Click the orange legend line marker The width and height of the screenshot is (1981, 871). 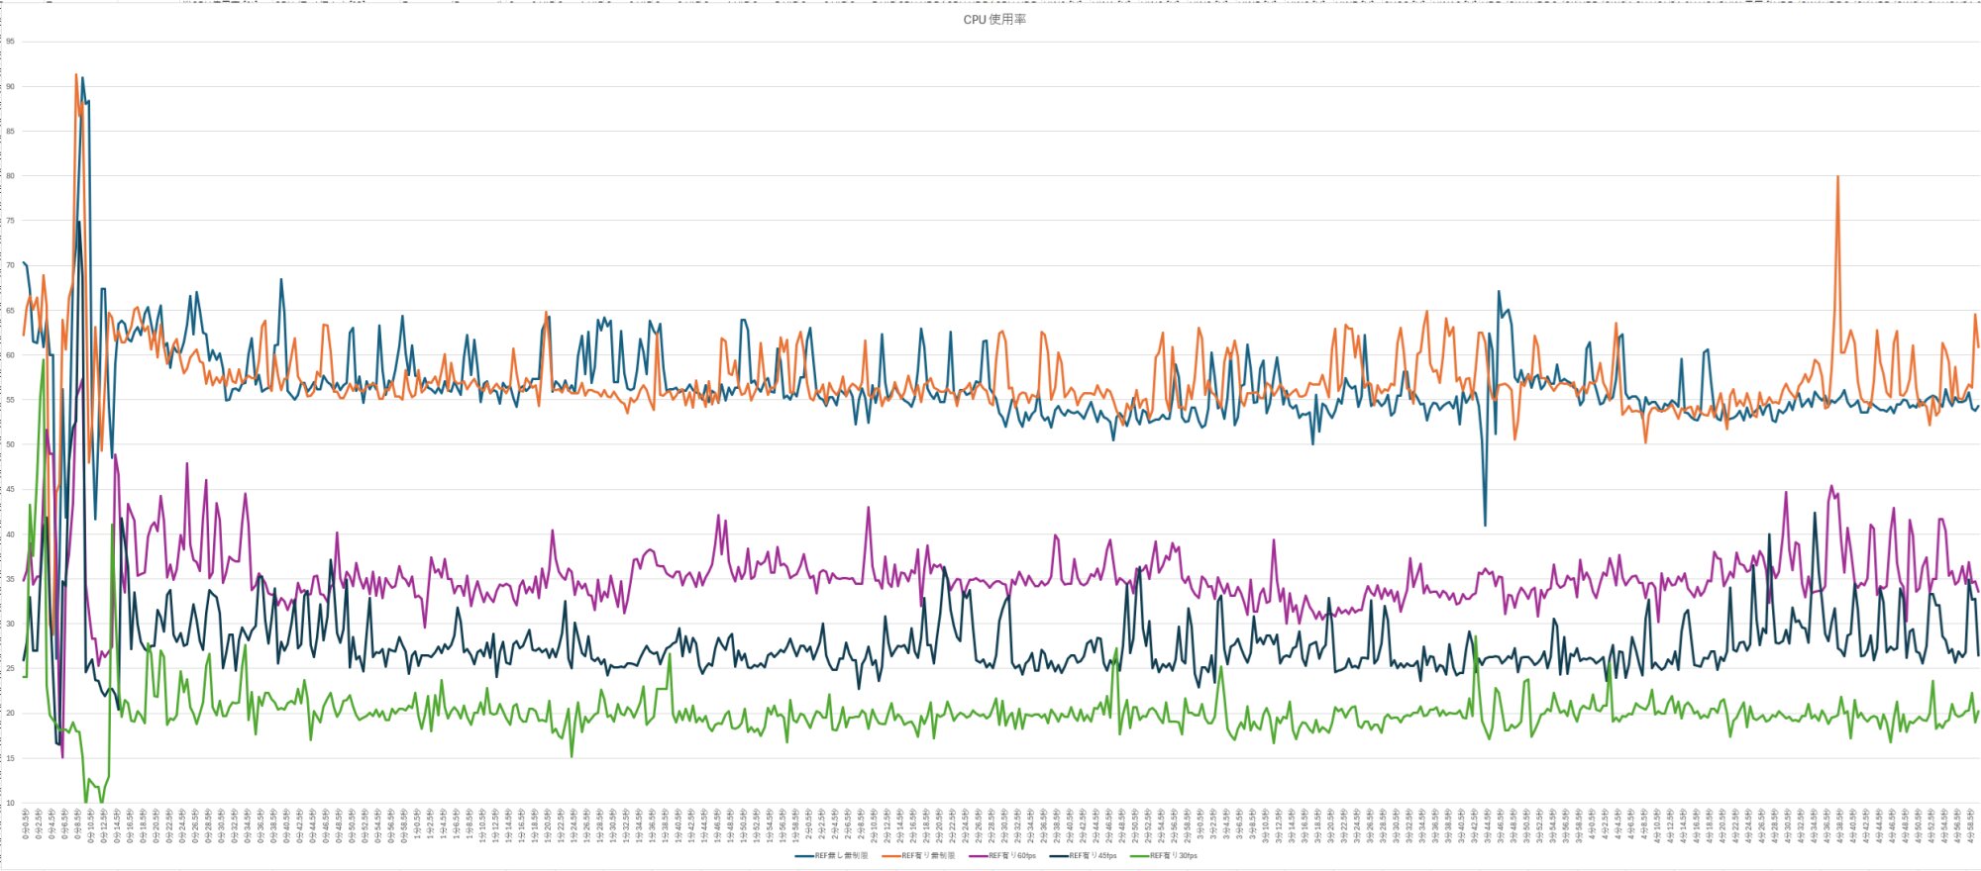890,855
